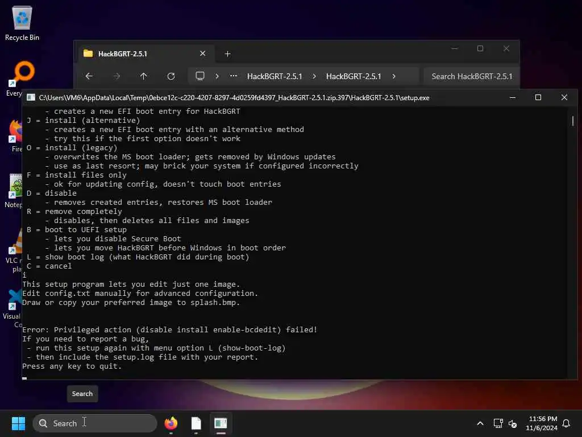Open the Windows Start menu
The height and width of the screenshot is (437, 582).
[x=18, y=423]
